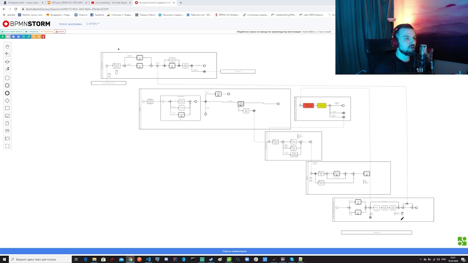Select the yellow task in the diagram

[322, 105]
